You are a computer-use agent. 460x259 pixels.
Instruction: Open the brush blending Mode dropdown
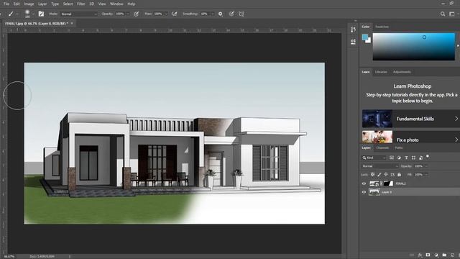point(78,14)
